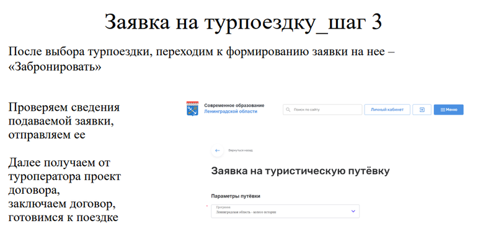
Task: Click the Параметры путёвки section label
Action: [236, 196]
